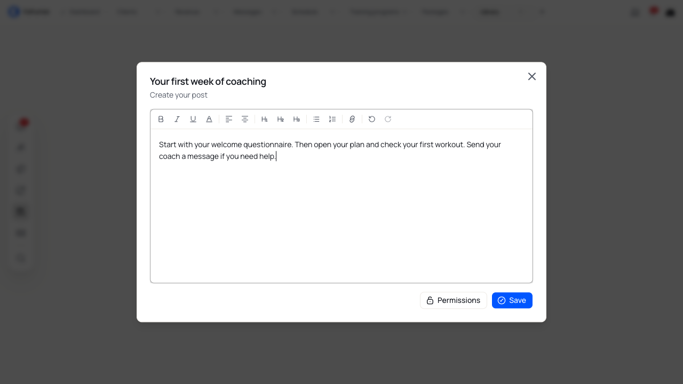683x384 pixels.
Task: Apply Heading 1 style
Action: pos(265,119)
